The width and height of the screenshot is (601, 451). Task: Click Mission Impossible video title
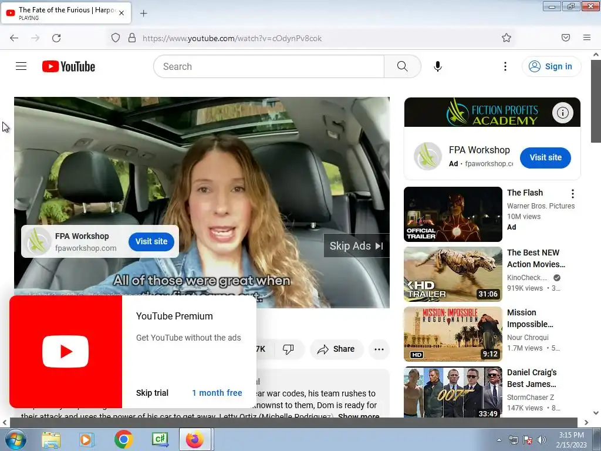530,318
